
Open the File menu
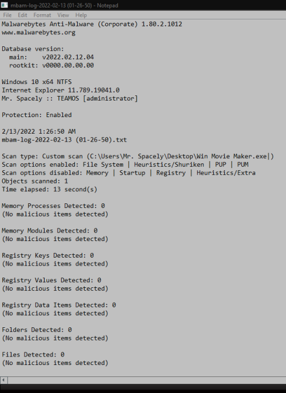coord(7,15)
